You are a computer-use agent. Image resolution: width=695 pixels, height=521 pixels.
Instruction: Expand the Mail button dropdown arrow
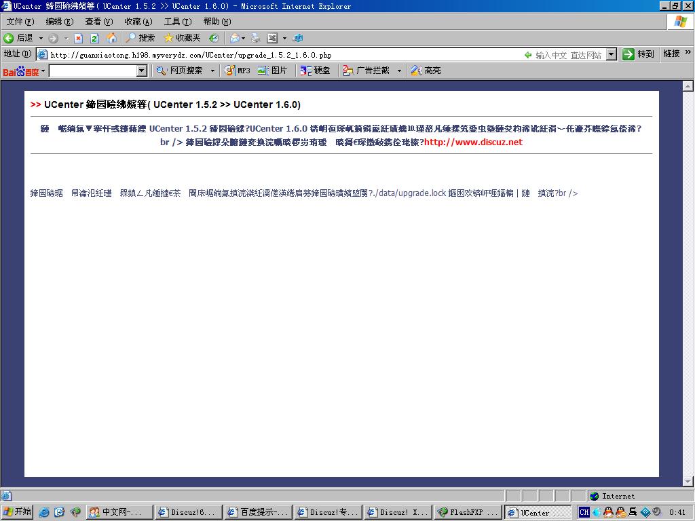tap(244, 39)
